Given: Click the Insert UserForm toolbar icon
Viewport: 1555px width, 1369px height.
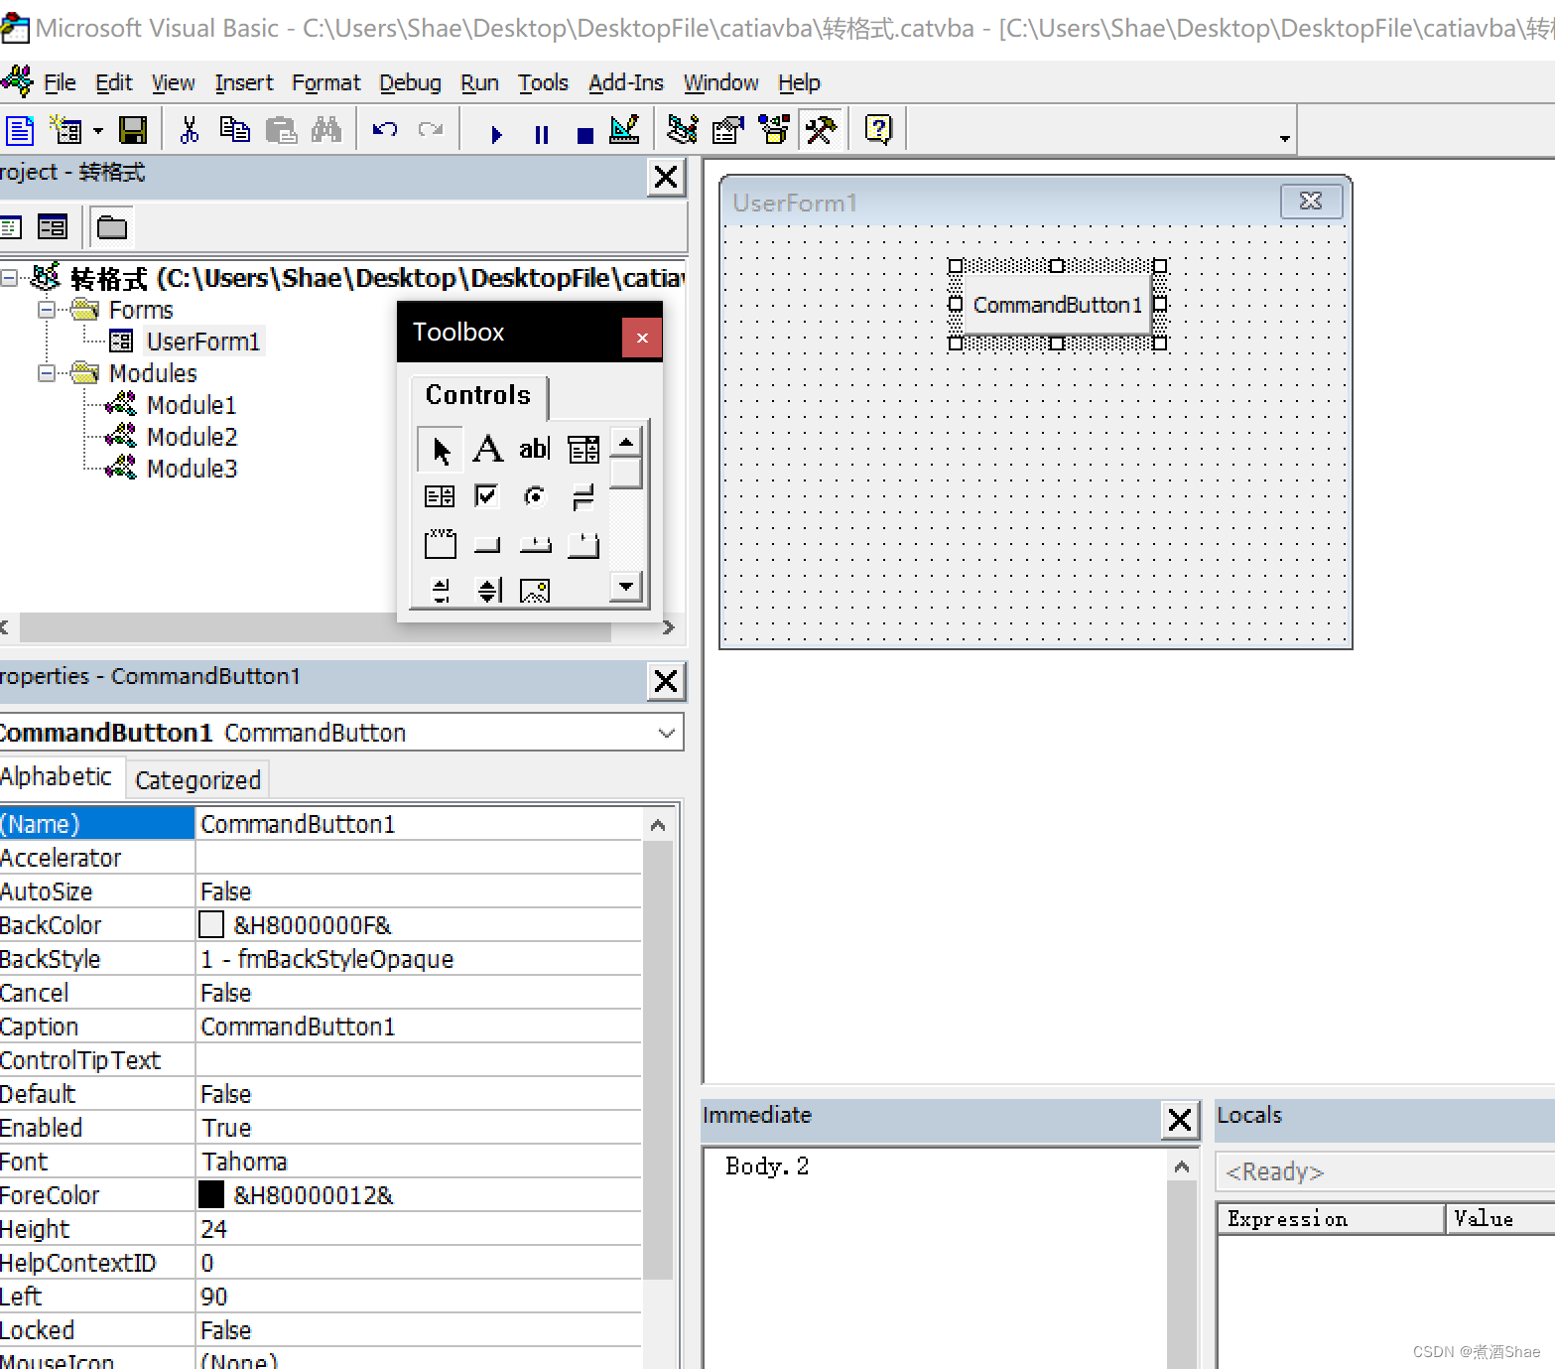Looking at the screenshot, I should 66,130.
